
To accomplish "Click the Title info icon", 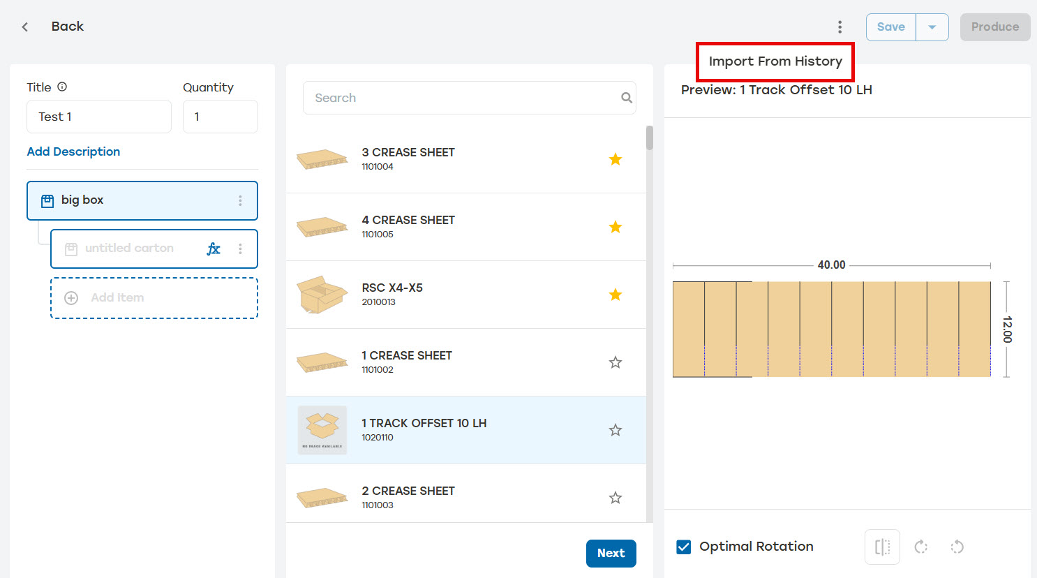I will 62,87.
